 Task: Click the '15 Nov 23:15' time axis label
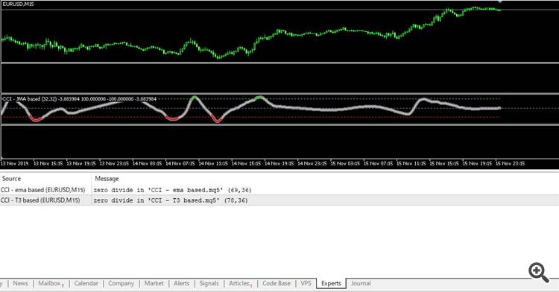[510, 164]
